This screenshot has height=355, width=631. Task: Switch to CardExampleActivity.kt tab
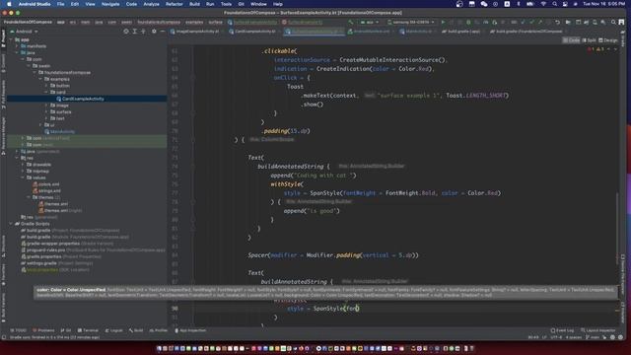(254, 32)
